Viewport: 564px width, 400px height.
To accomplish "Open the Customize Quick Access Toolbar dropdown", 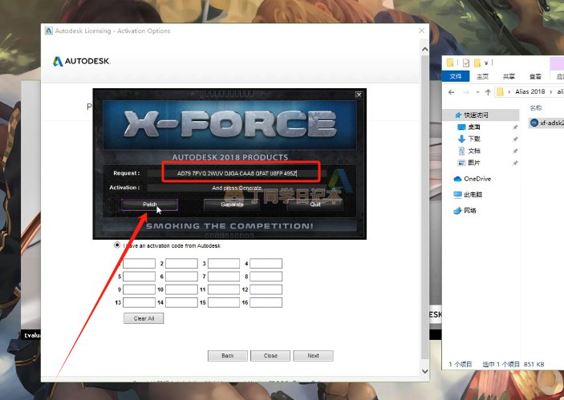I will pos(486,63).
